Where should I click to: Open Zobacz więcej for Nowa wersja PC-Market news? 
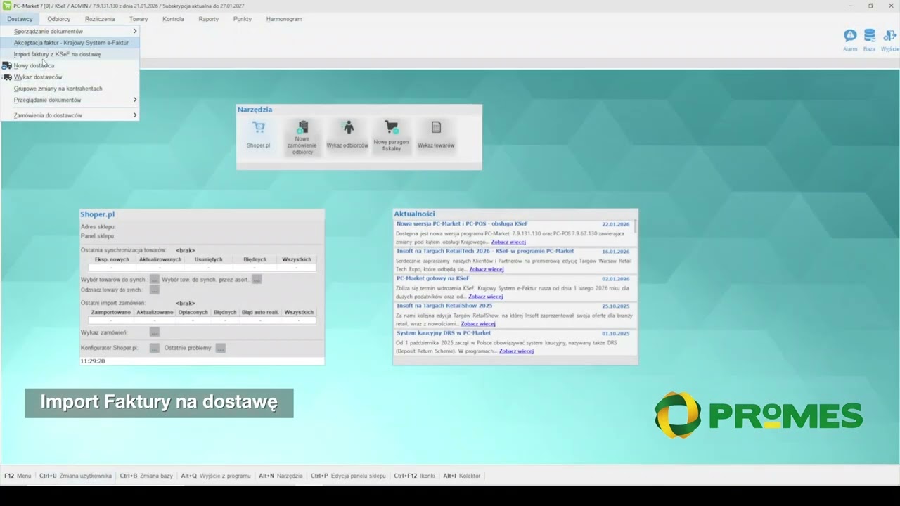point(508,242)
